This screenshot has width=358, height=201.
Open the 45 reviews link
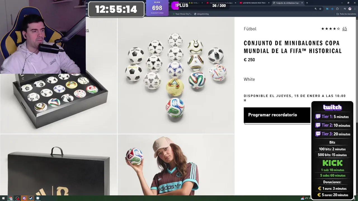[344, 29]
